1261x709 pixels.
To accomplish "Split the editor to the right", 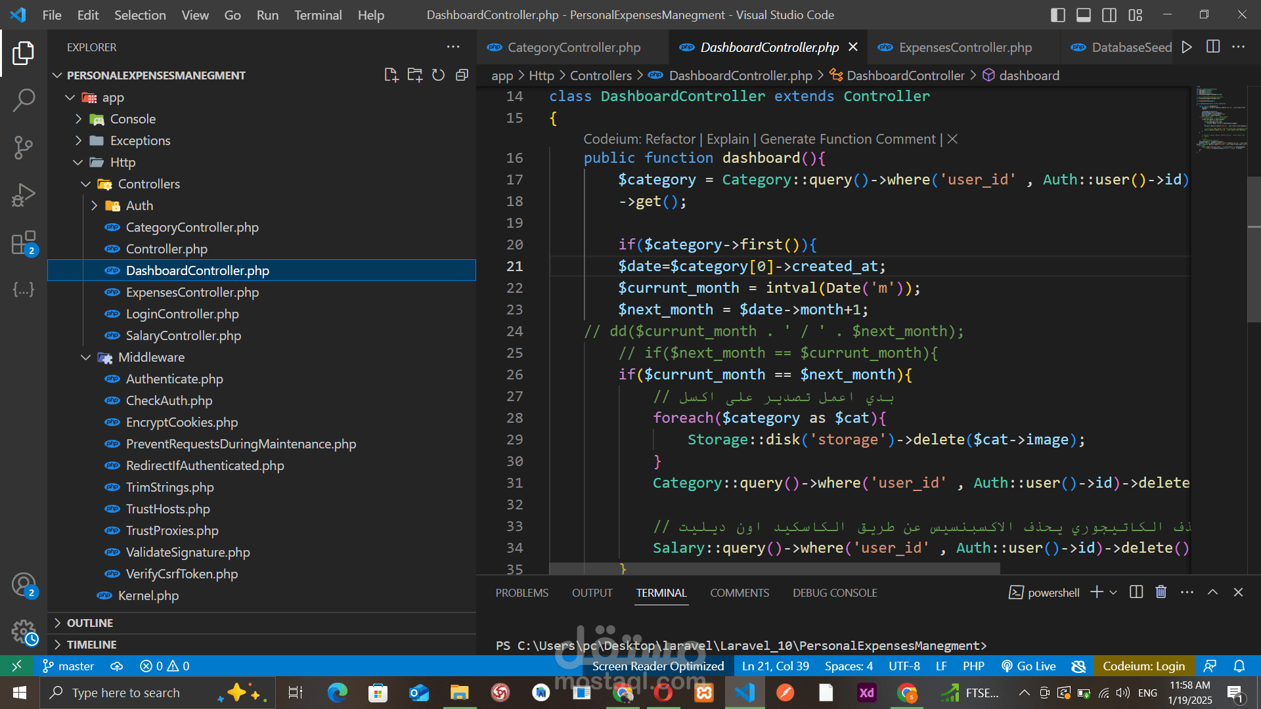I will point(1212,47).
